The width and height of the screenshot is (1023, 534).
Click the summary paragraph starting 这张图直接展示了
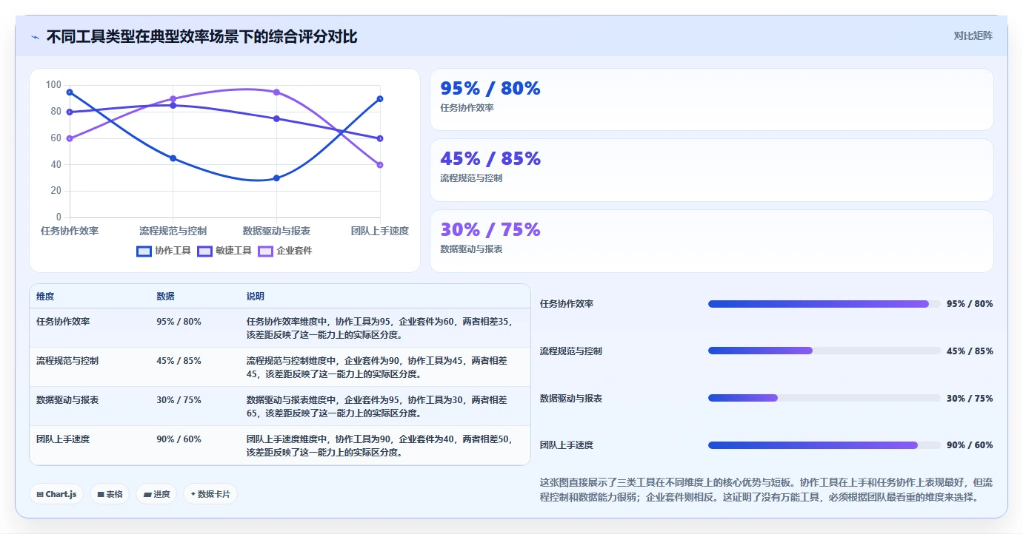pos(766,490)
